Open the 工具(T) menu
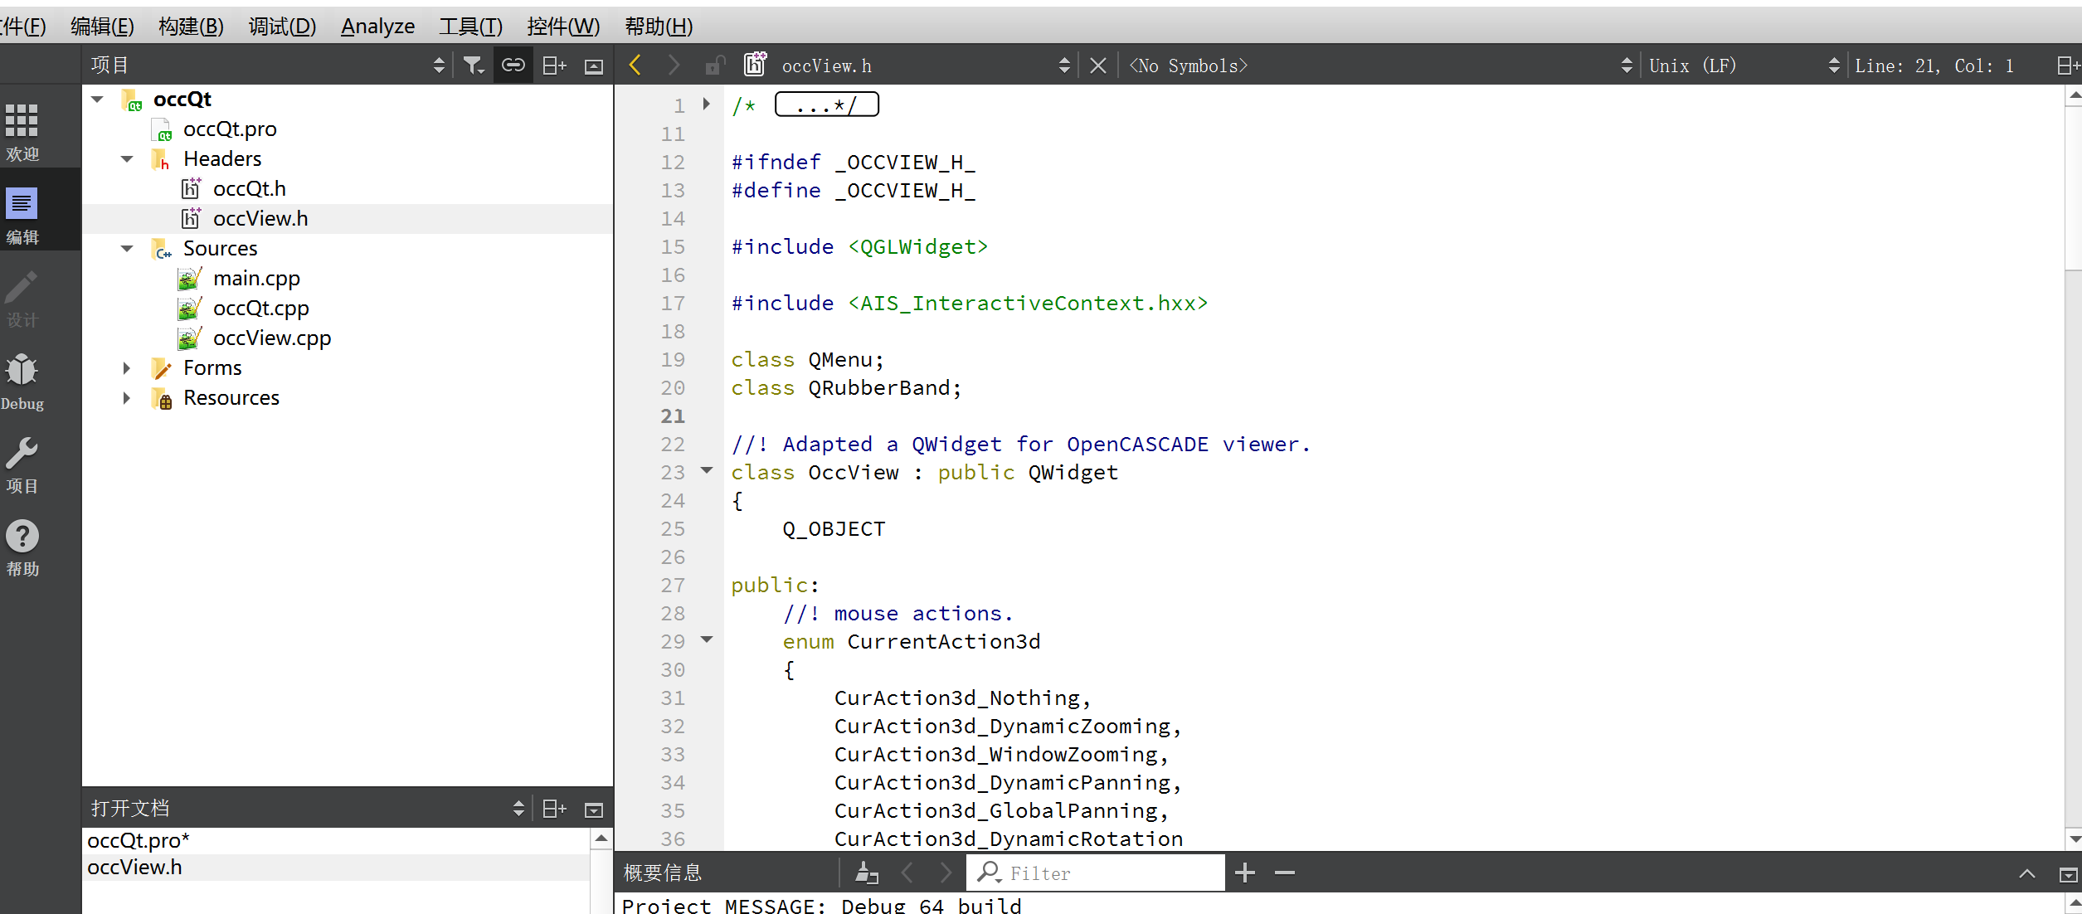This screenshot has width=2082, height=914. pos(469,26)
